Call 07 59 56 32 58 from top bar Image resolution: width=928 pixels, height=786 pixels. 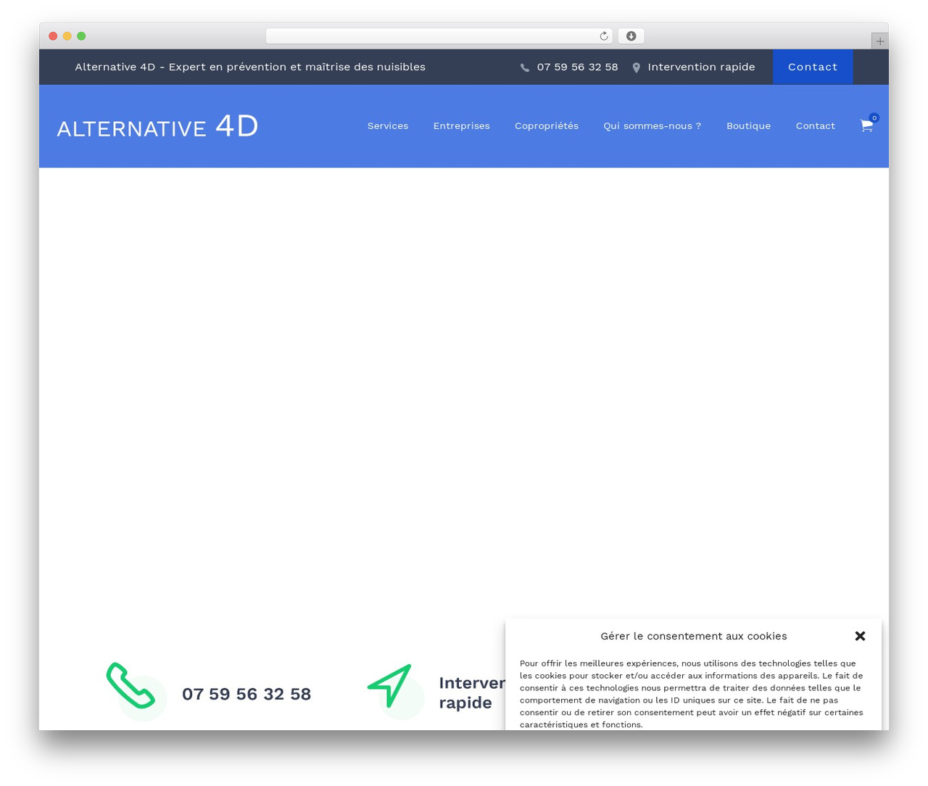(578, 67)
